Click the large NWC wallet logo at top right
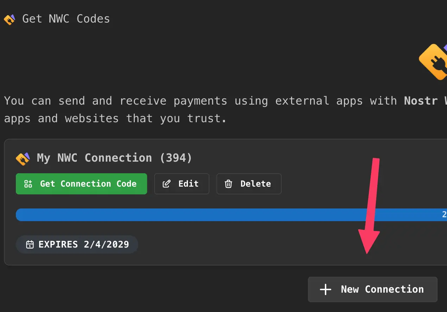 435,62
